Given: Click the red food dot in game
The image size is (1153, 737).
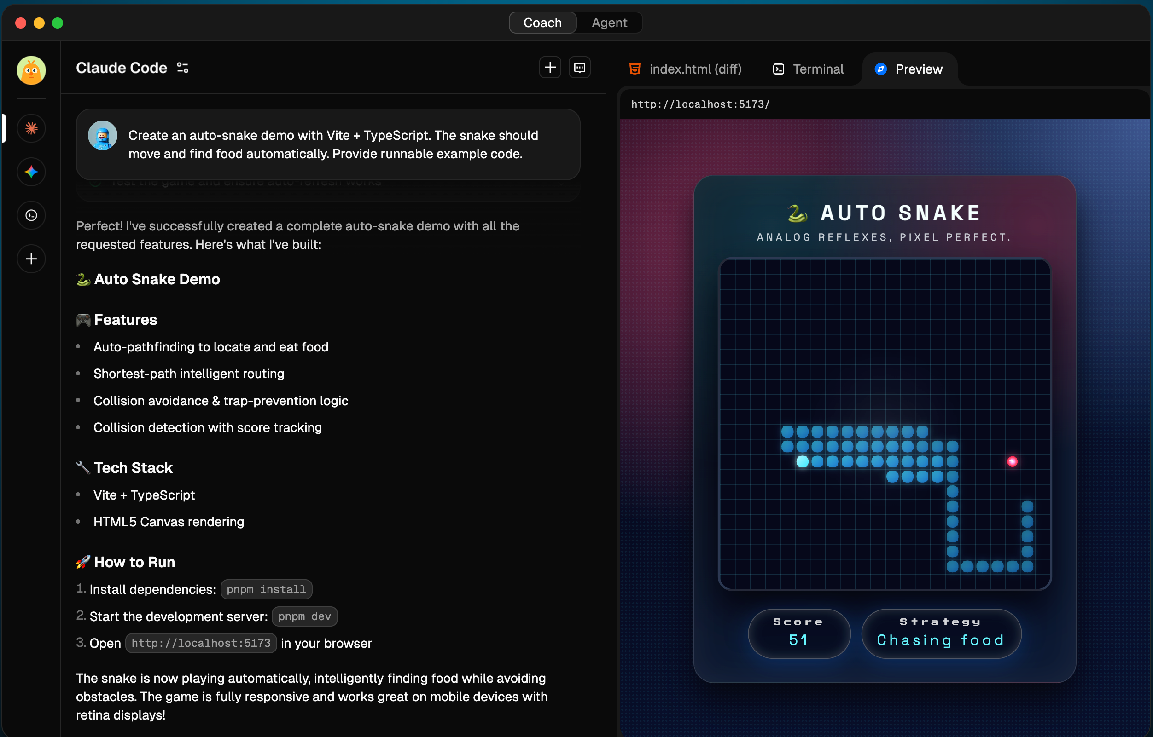Looking at the screenshot, I should coord(1012,461).
